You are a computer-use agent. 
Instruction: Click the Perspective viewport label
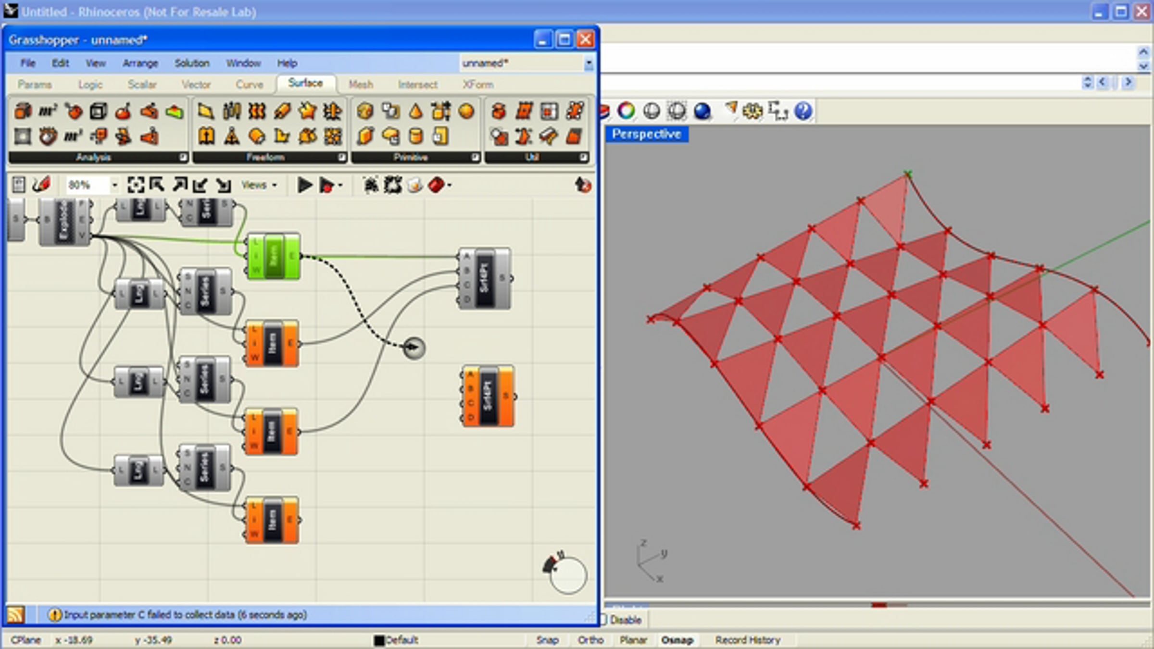pos(647,134)
